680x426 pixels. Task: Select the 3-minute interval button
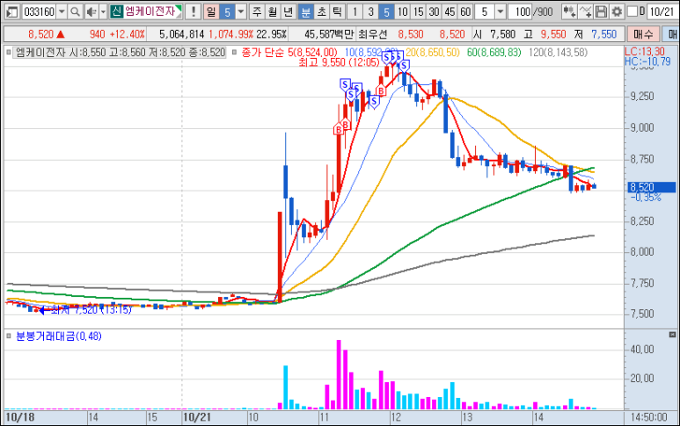click(370, 11)
